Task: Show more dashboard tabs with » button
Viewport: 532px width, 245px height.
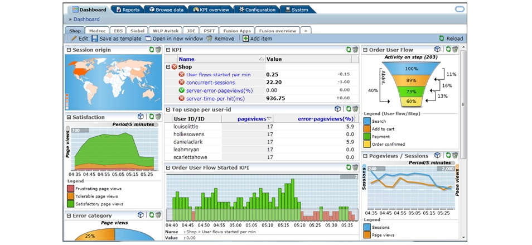Action: pyautogui.click(x=306, y=31)
